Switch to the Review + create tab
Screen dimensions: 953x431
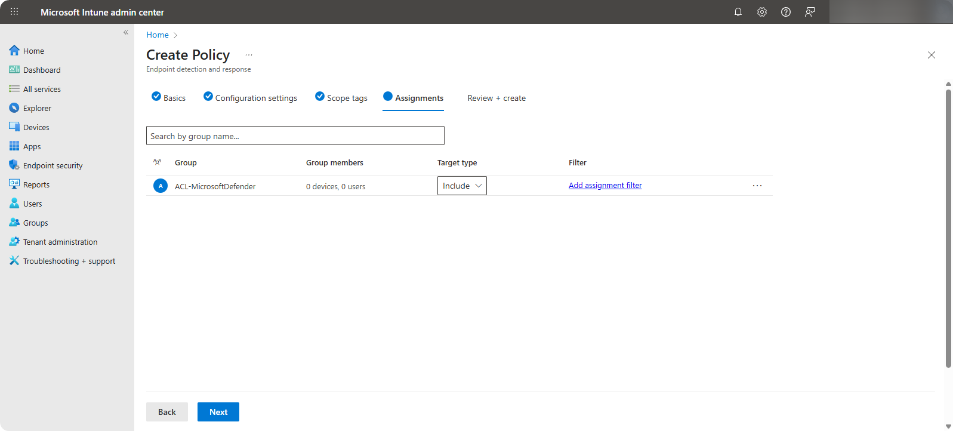(496, 98)
